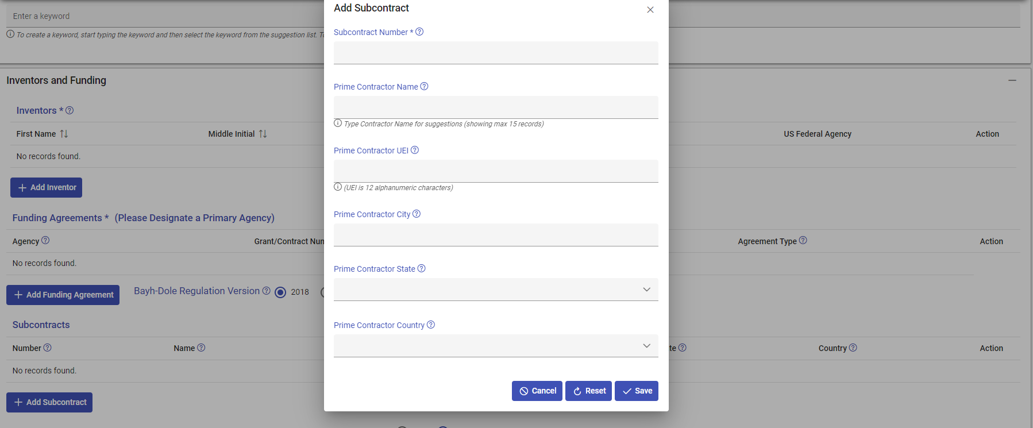Image resolution: width=1033 pixels, height=428 pixels.
Task: Click help icon beside Subcontract Number
Action: [419, 32]
